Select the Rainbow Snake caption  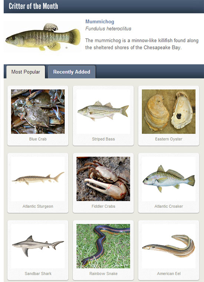(x=103, y=273)
